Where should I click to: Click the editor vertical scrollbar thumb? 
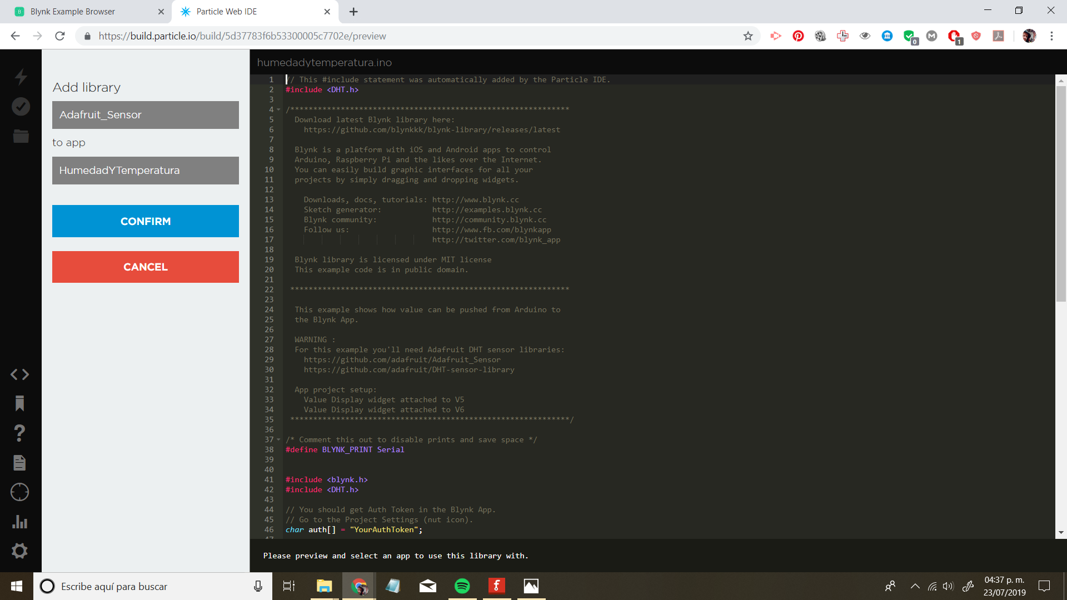click(1061, 193)
